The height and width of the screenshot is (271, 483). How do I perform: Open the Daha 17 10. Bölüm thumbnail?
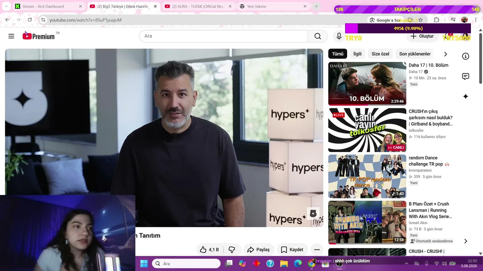click(x=367, y=84)
